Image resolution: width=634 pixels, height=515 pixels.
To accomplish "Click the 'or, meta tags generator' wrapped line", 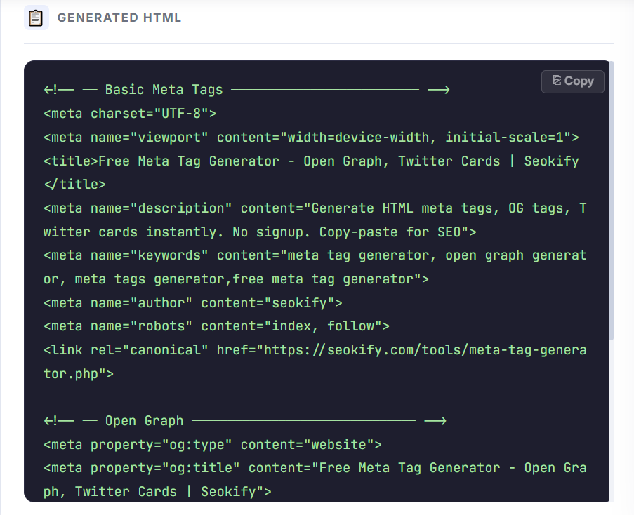I will 236,279.
